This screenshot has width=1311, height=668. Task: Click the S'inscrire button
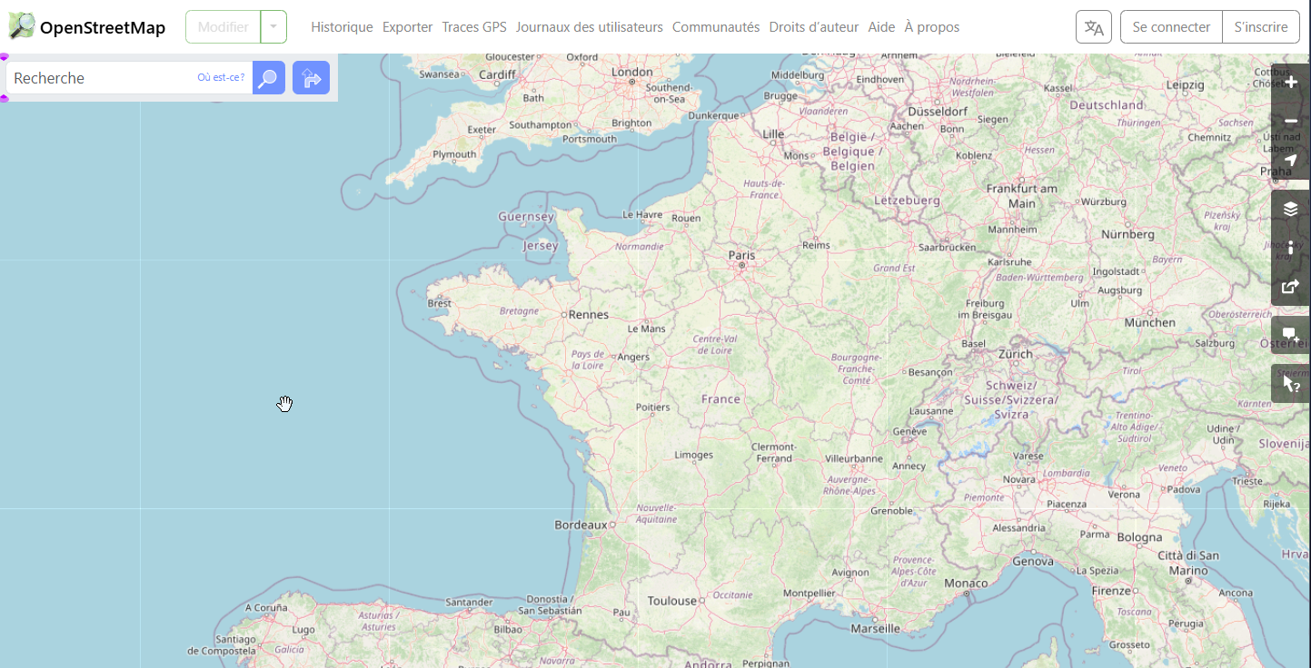pyautogui.click(x=1260, y=27)
